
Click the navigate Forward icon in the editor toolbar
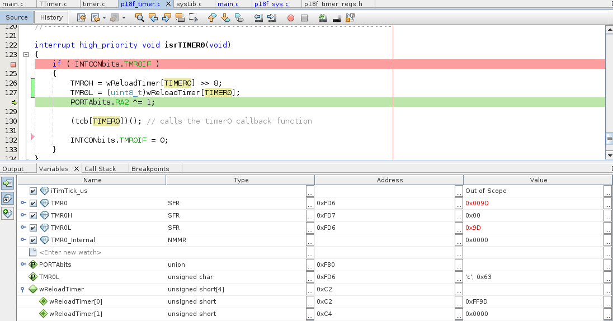coord(114,17)
